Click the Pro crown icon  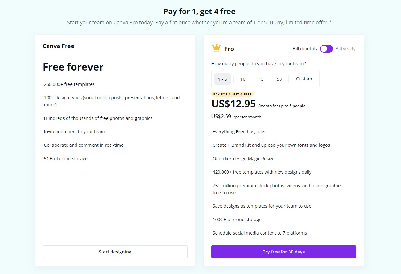coord(217,48)
